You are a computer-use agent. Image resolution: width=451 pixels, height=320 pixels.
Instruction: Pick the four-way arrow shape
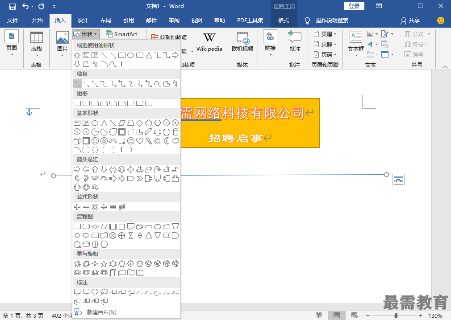click(130, 169)
